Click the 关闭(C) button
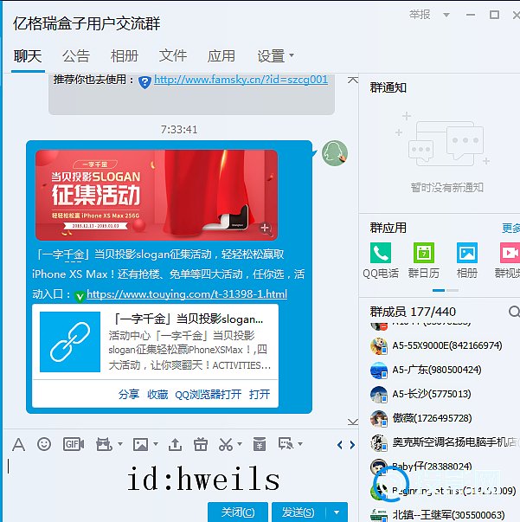Screen dimensions: 520x522 (238, 512)
